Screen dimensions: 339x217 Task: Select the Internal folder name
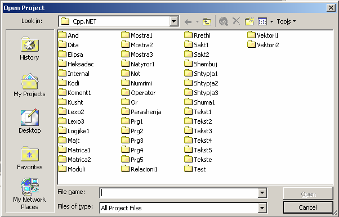coord(78,74)
